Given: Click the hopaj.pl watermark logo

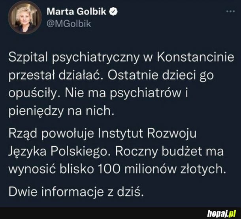Looking at the screenshot, I should tap(222, 213).
